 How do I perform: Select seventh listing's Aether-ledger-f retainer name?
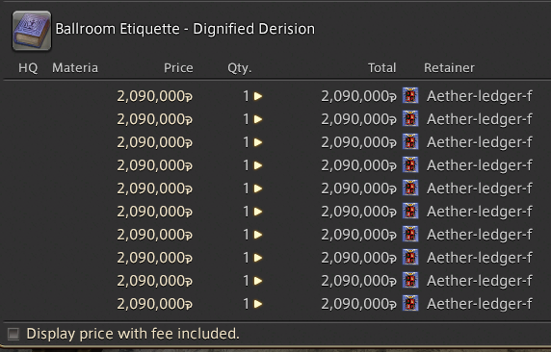480,235
